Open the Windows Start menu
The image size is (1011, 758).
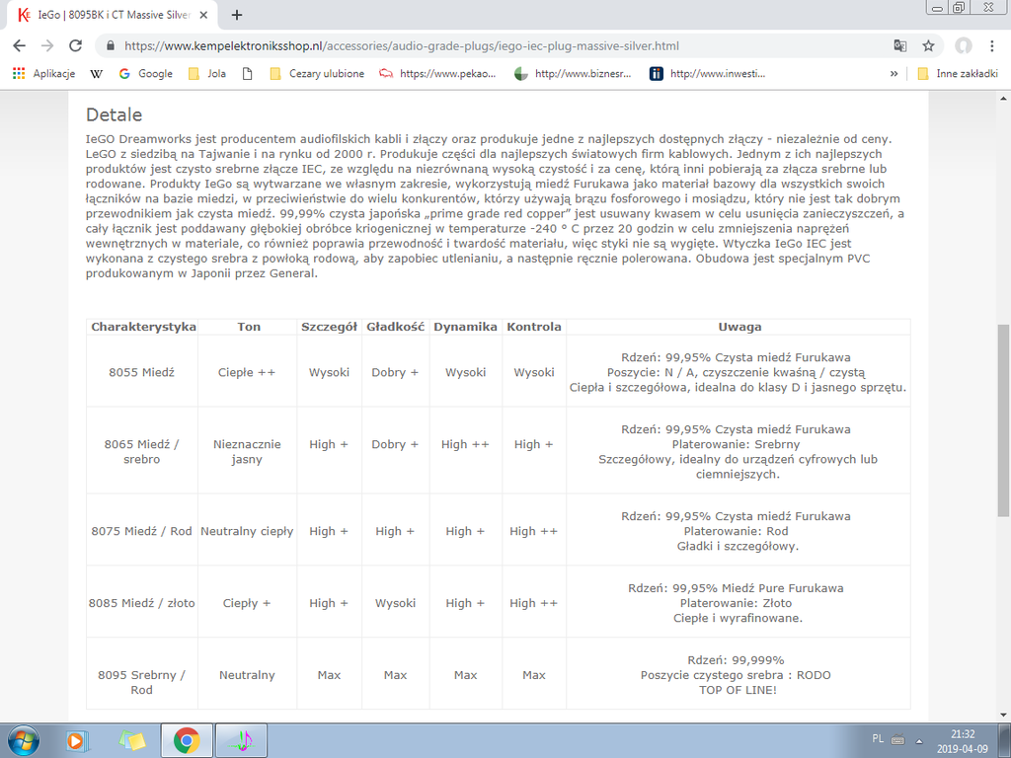24,740
